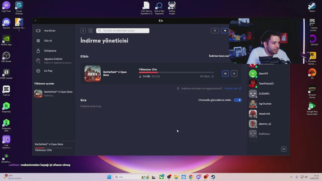Open File Explorer from taskbar
322x181 pixels.
coord(176,177)
